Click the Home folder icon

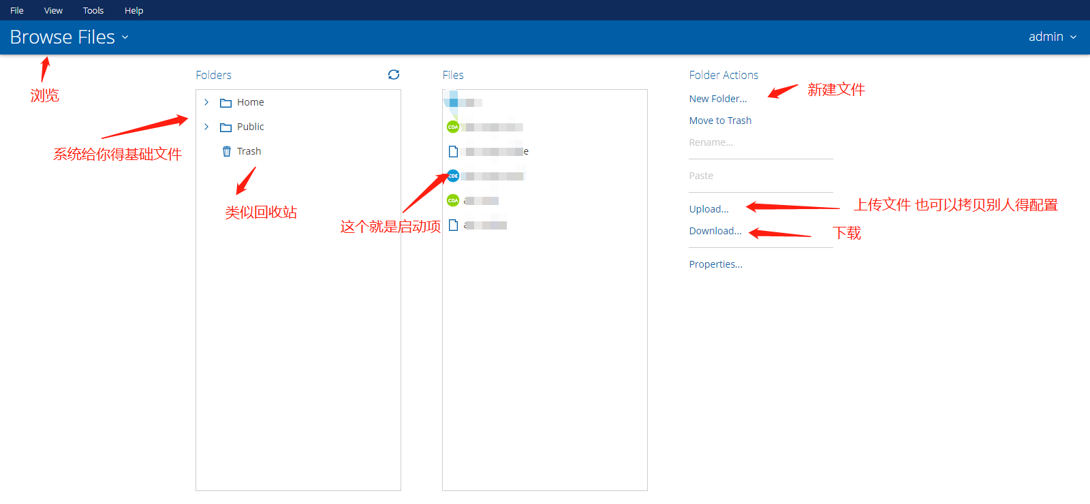[226, 103]
